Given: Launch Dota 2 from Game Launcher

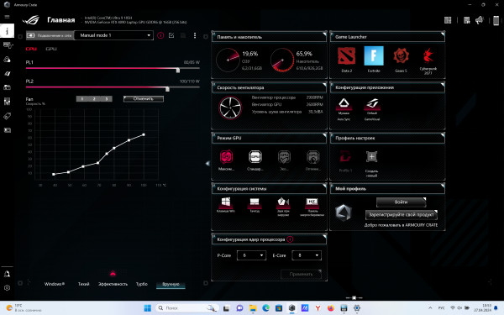Looking at the screenshot, I should (346, 56).
